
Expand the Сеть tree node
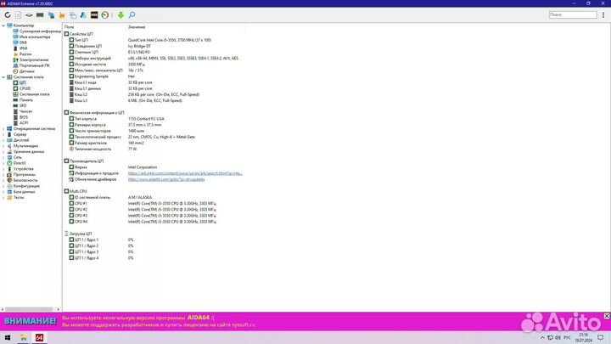(x=3, y=157)
